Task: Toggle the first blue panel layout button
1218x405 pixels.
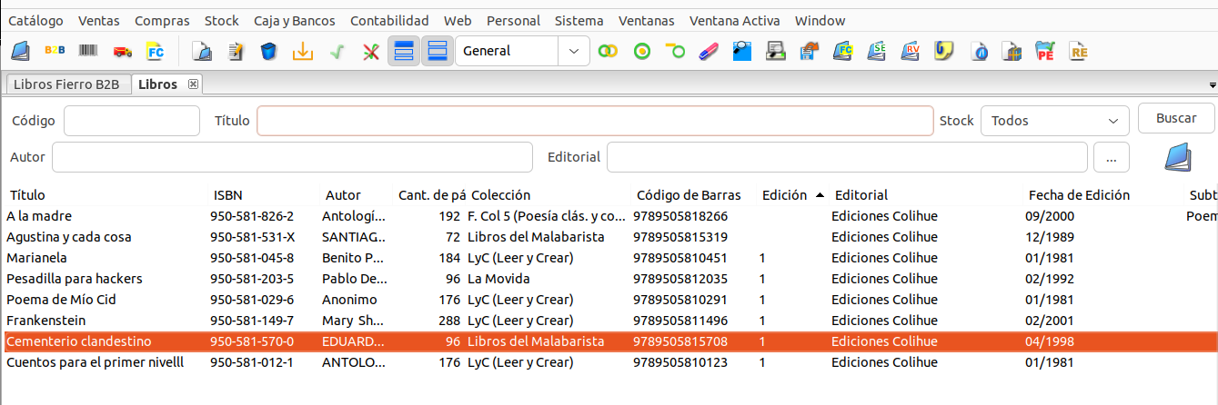Action: [404, 51]
